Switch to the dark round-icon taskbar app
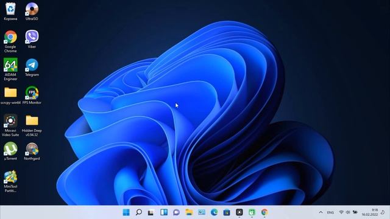The image size is (390, 219). coord(239,212)
